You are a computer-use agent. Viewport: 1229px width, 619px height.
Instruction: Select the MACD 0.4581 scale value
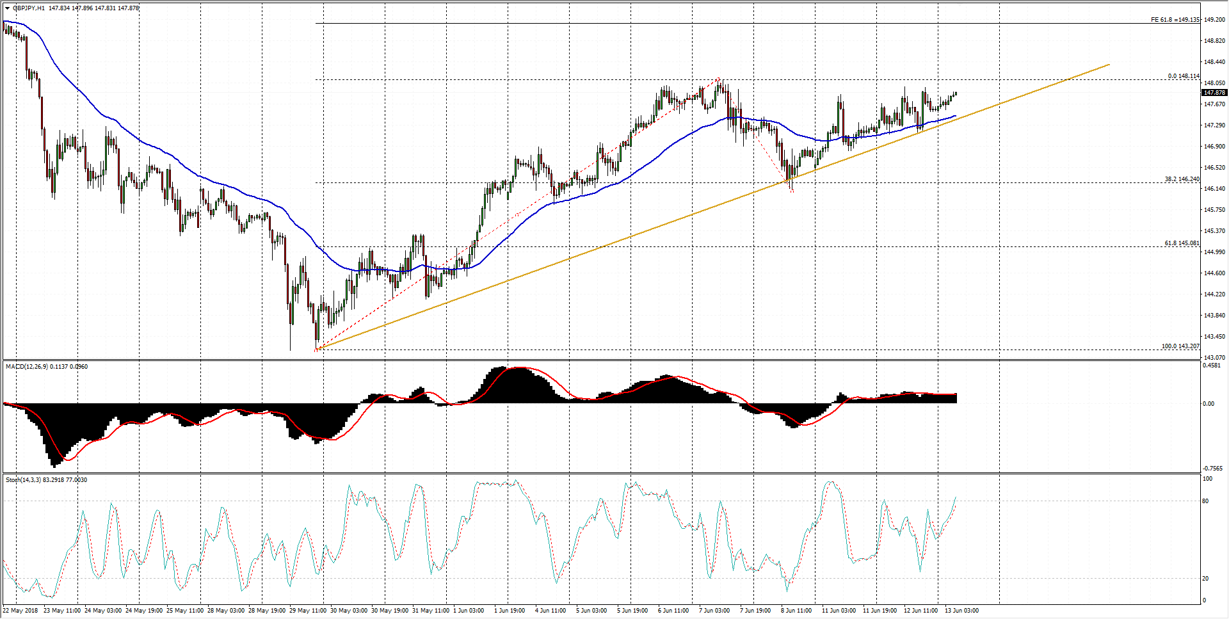pos(1212,366)
